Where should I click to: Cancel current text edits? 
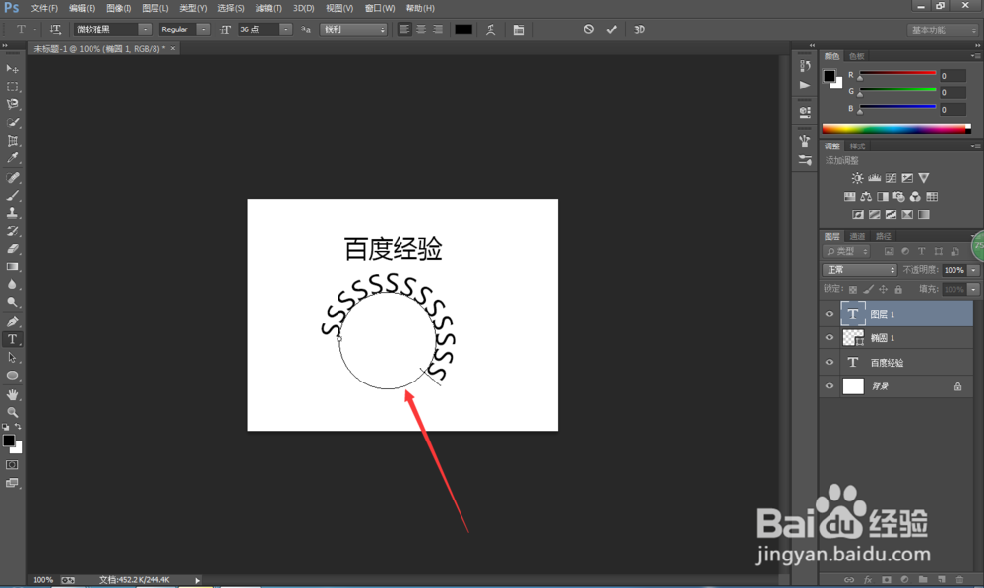pyautogui.click(x=588, y=29)
